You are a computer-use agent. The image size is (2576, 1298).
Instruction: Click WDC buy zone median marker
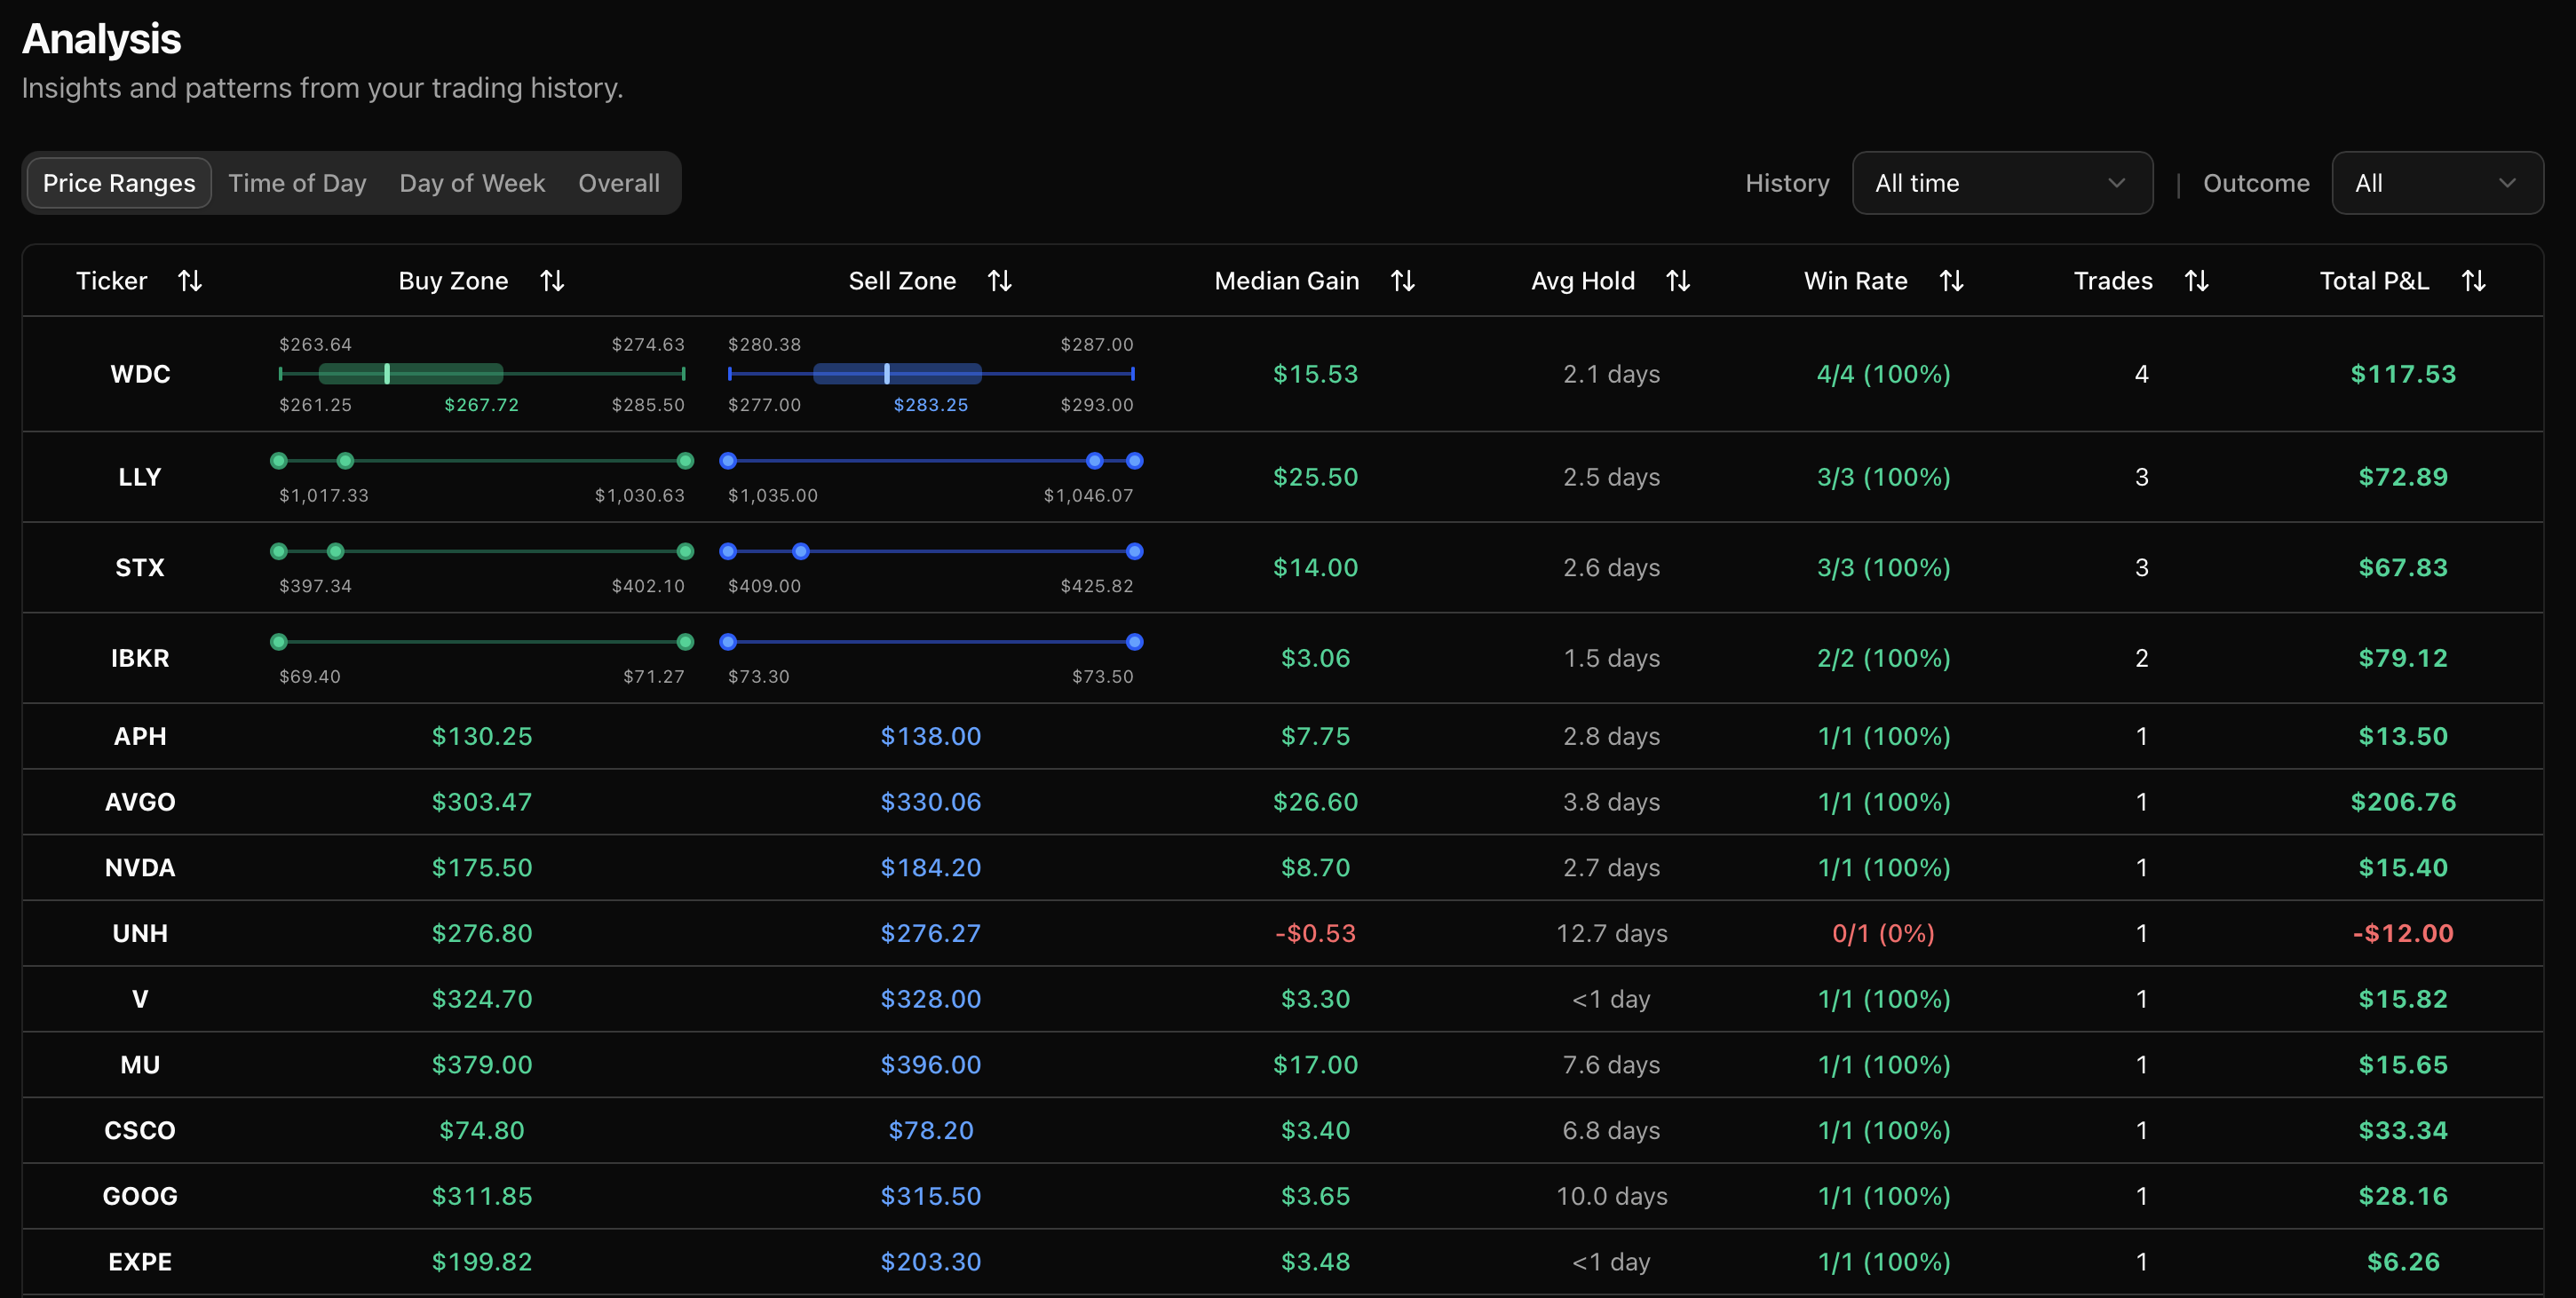[387, 374]
